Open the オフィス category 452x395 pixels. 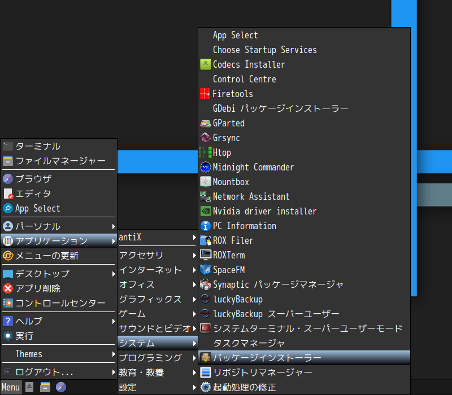tap(158, 284)
